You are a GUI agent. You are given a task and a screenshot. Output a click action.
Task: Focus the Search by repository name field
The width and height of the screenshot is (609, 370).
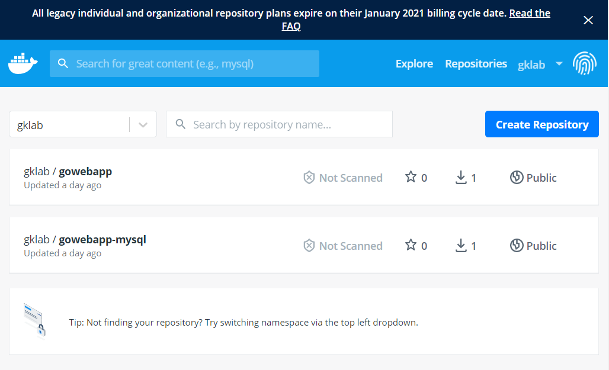point(279,124)
